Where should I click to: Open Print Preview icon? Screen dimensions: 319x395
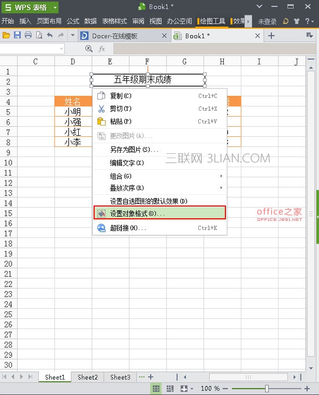[x=39, y=35]
